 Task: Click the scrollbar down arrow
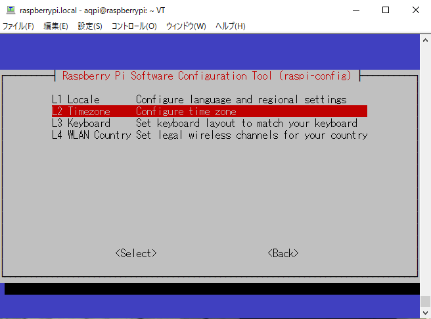click(x=425, y=313)
